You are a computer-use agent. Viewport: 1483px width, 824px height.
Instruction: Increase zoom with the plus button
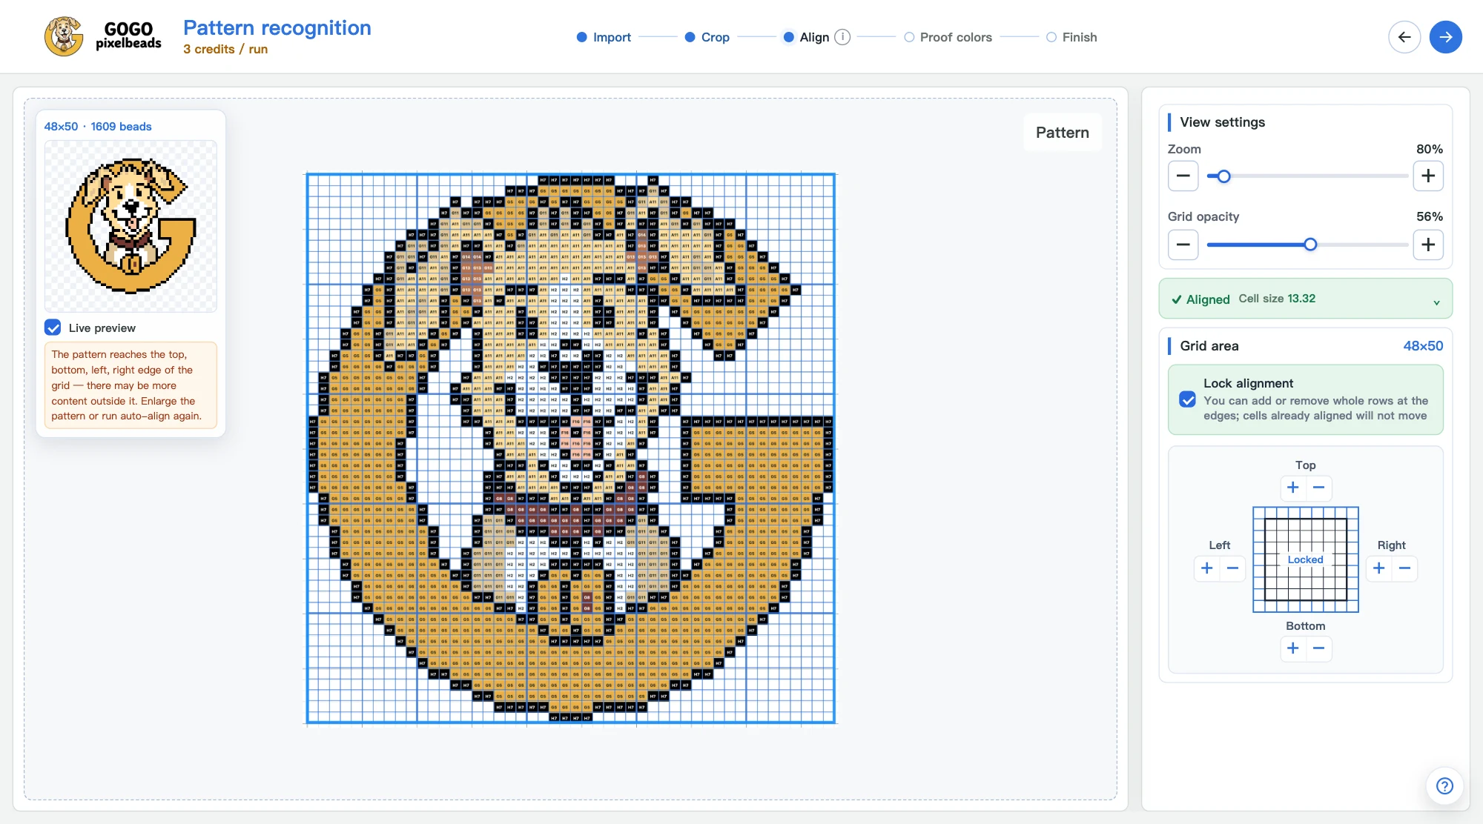coord(1428,176)
